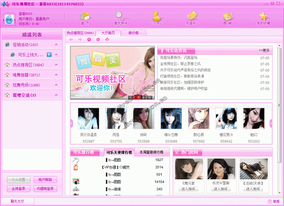The width and height of the screenshot is (284, 206).
Task: Enter room under E舞元素
Action: 189,189
